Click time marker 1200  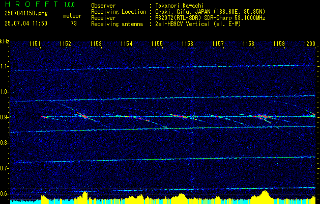pos(309,44)
